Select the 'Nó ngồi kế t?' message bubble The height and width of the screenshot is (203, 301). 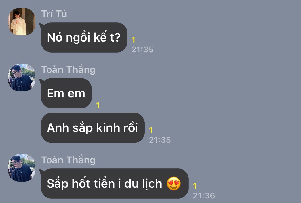(x=84, y=37)
